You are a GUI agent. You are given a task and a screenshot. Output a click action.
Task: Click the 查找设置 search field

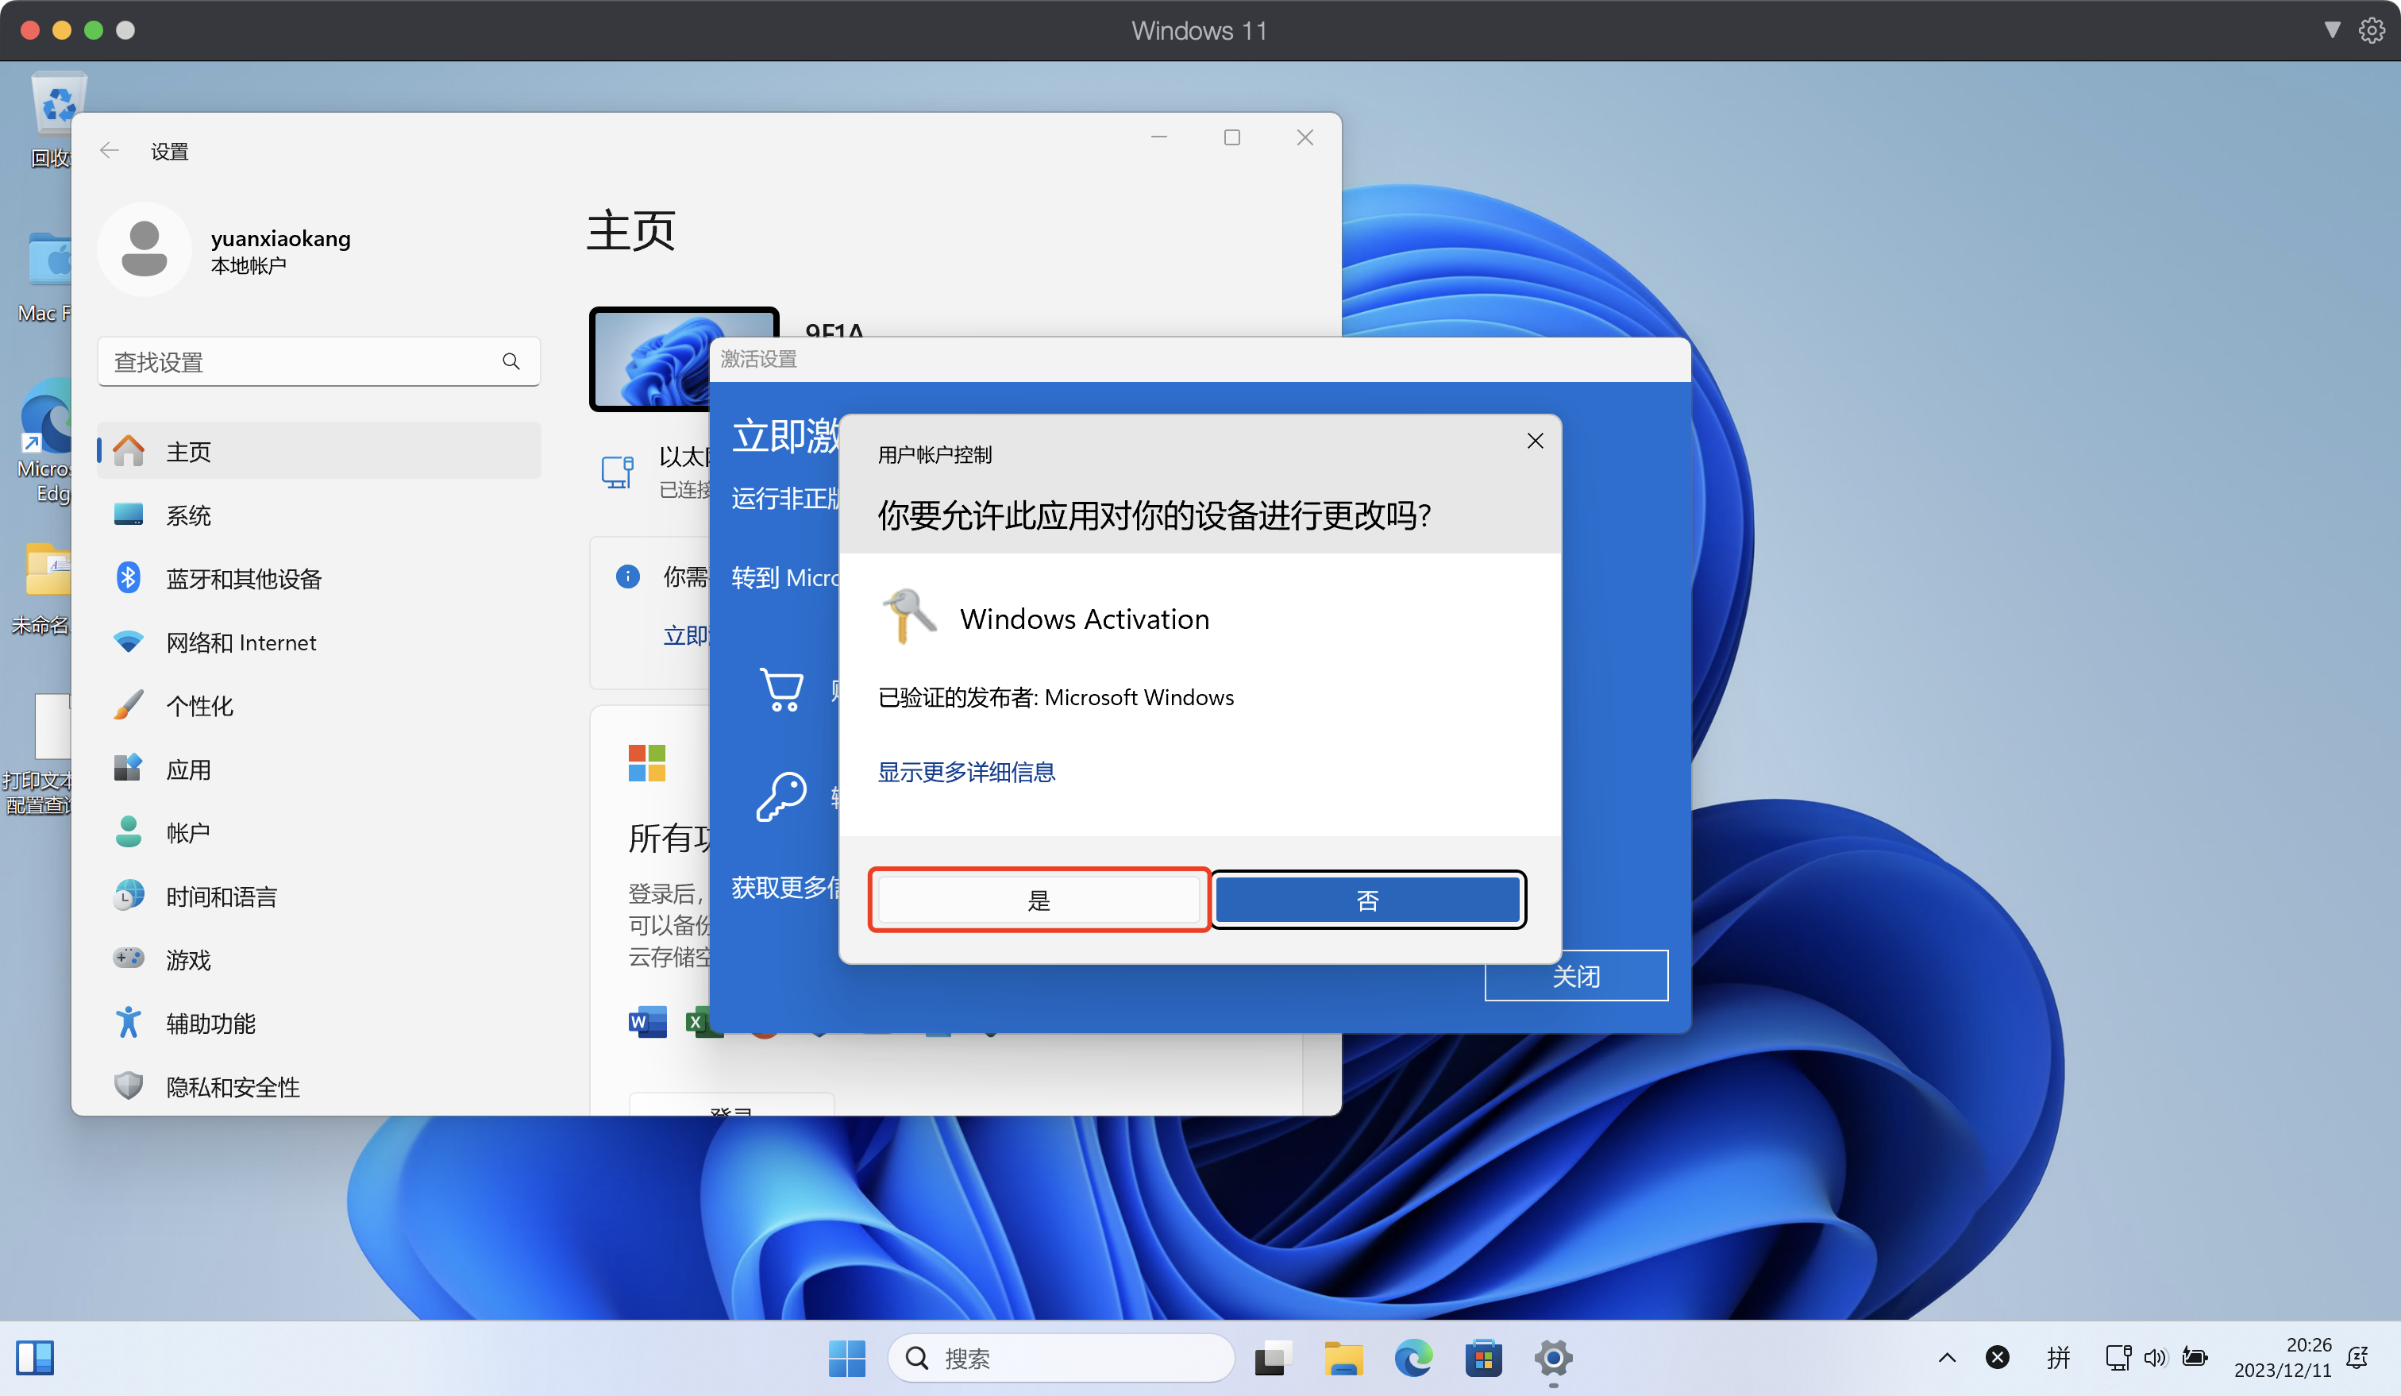coord(319,361)
